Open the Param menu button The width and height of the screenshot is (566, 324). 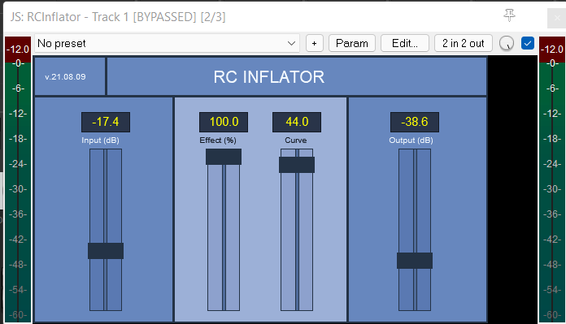pyautogui.click(x=352, y=43)
